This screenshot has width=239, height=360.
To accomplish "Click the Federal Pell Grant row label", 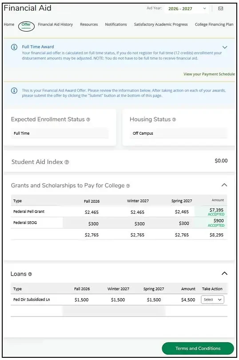I will click(x=29, y=212).
